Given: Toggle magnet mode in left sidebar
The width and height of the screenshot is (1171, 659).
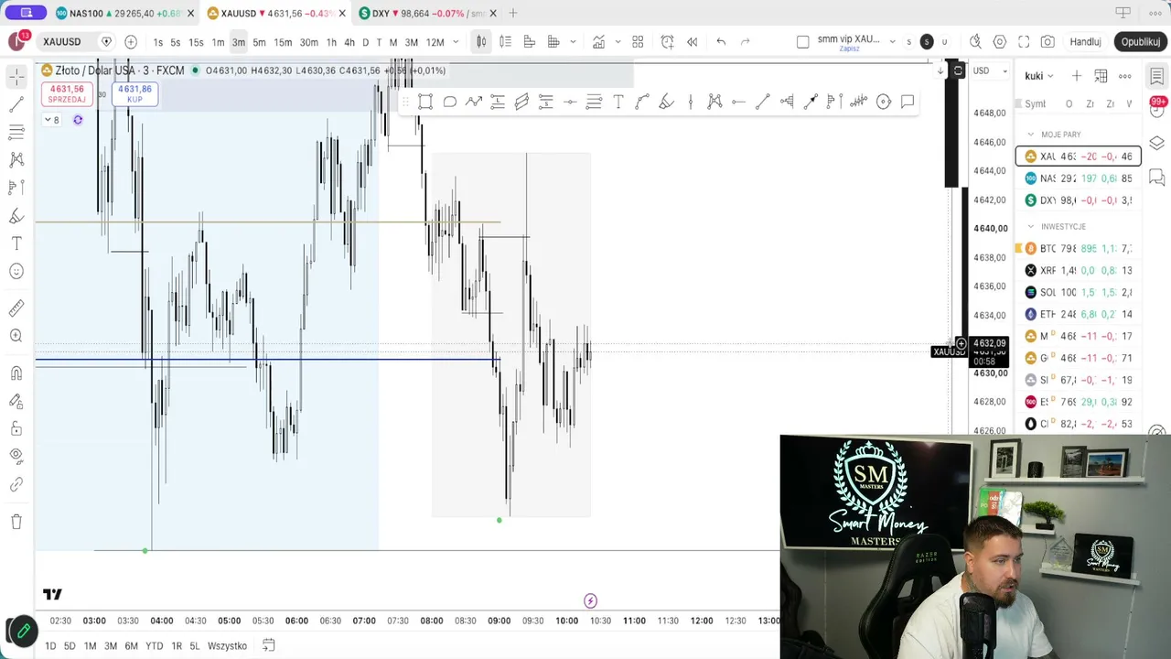Looking at the screenshot, I should [16, 373].
